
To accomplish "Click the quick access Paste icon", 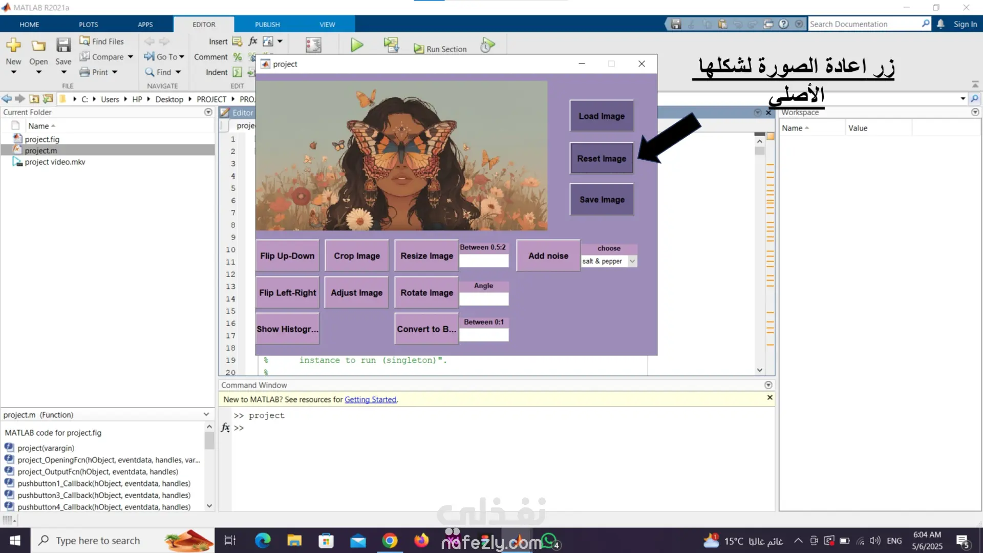I will pos(722,24).
